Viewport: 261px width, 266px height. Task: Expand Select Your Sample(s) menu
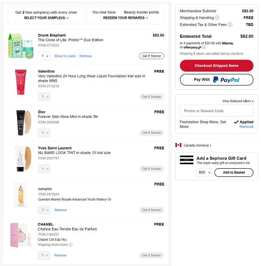coord(46,18)
